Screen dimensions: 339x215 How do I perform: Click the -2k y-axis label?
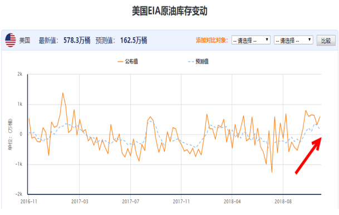point(19,194)
